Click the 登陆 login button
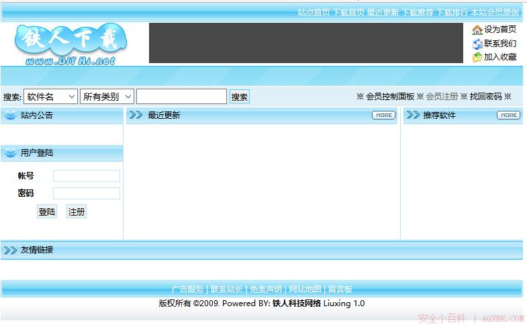The image size is (527, 325). (x=47, y=212)
